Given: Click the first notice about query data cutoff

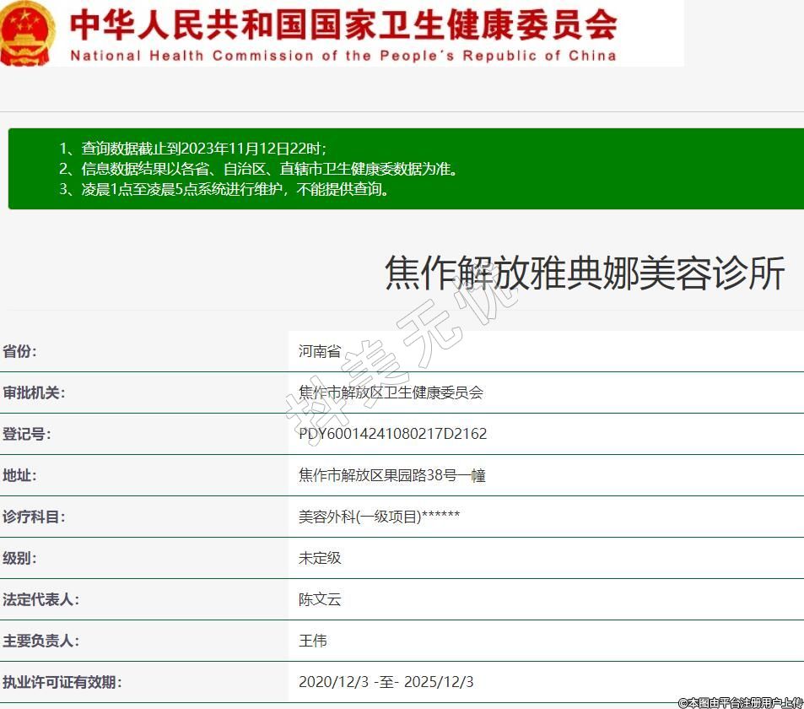Looking at the screenshot, I should 192,148.
